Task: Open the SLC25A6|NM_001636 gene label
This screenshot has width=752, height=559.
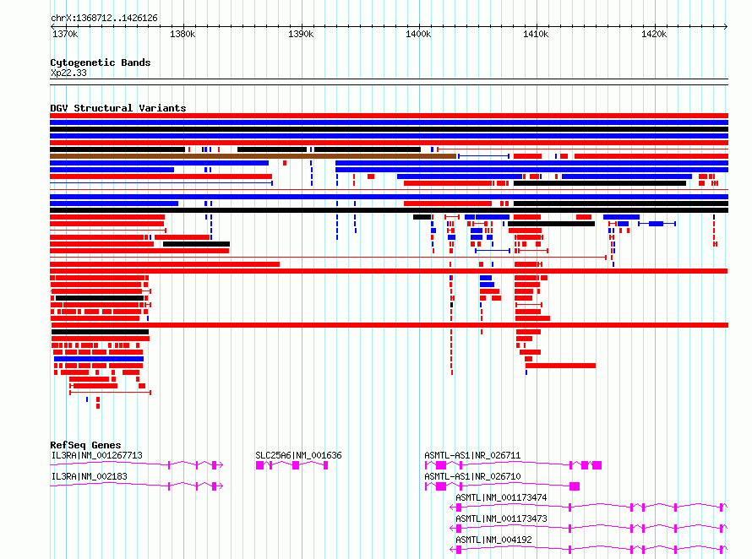Action: coord(298,455)
